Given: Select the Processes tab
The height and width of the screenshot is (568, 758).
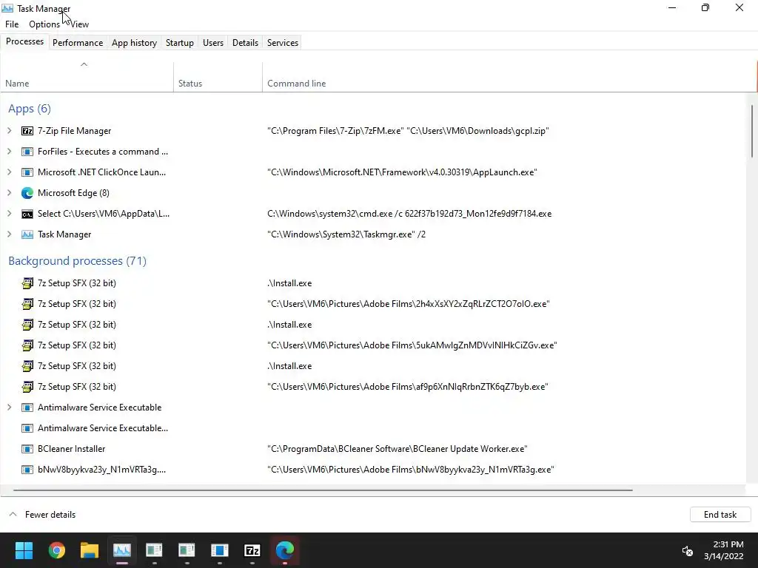Looking at the screenshot, I should 24,41.
